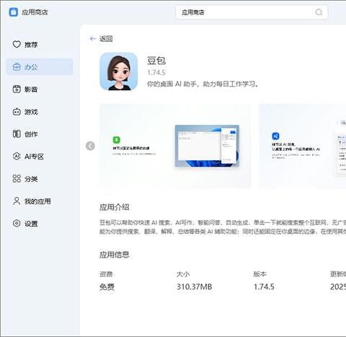Select the 办公 category
The height and width of the screenshot is (337, 346).
40,67
